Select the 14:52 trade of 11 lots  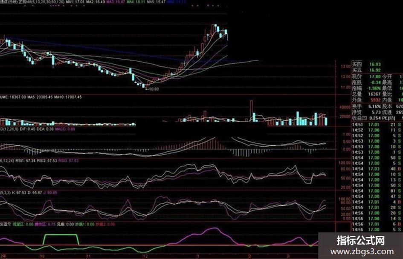click(377, 130)
